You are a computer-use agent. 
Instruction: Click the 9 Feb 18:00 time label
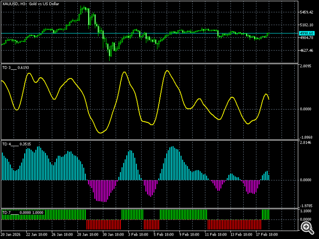click(x=189, y=234)
